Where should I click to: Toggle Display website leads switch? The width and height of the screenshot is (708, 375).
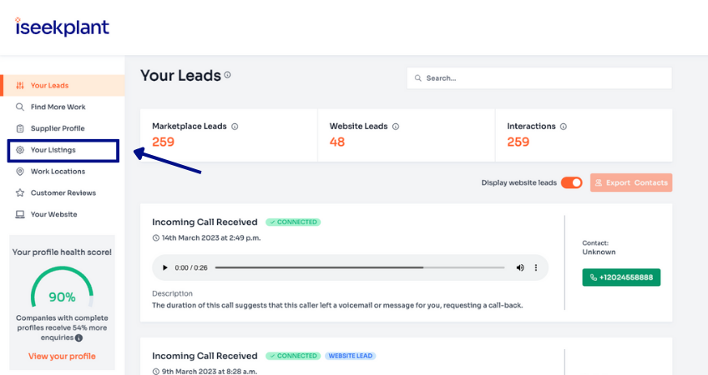[x=571, y=182]
